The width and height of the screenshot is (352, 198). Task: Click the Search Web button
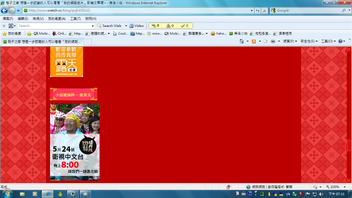[x=109, y=26]
